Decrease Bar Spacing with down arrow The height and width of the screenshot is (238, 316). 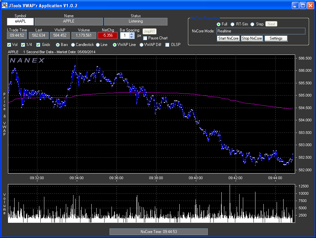click(x=132, y=37)
